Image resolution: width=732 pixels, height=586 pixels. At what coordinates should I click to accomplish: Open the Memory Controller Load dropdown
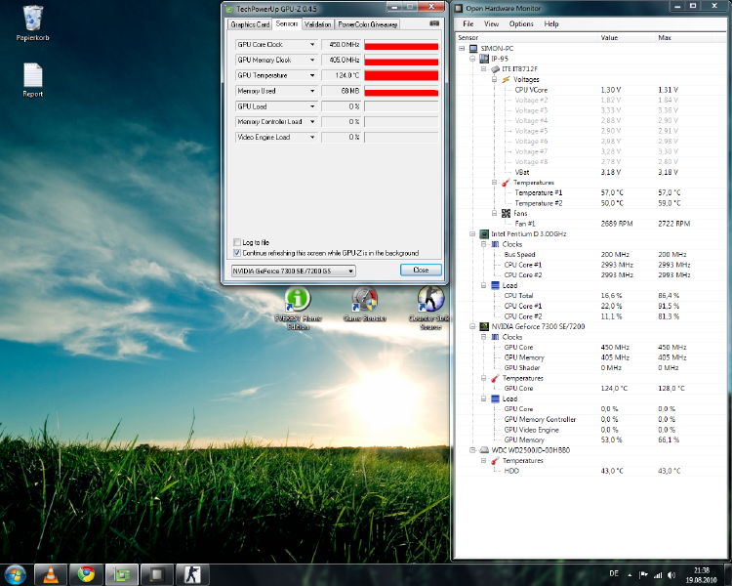click(x=312, y=121)
